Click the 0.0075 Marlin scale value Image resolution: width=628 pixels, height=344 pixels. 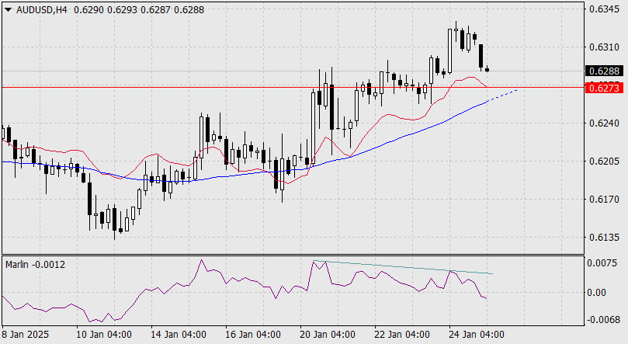602,263
